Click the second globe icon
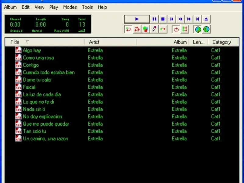 pos(206,29)
